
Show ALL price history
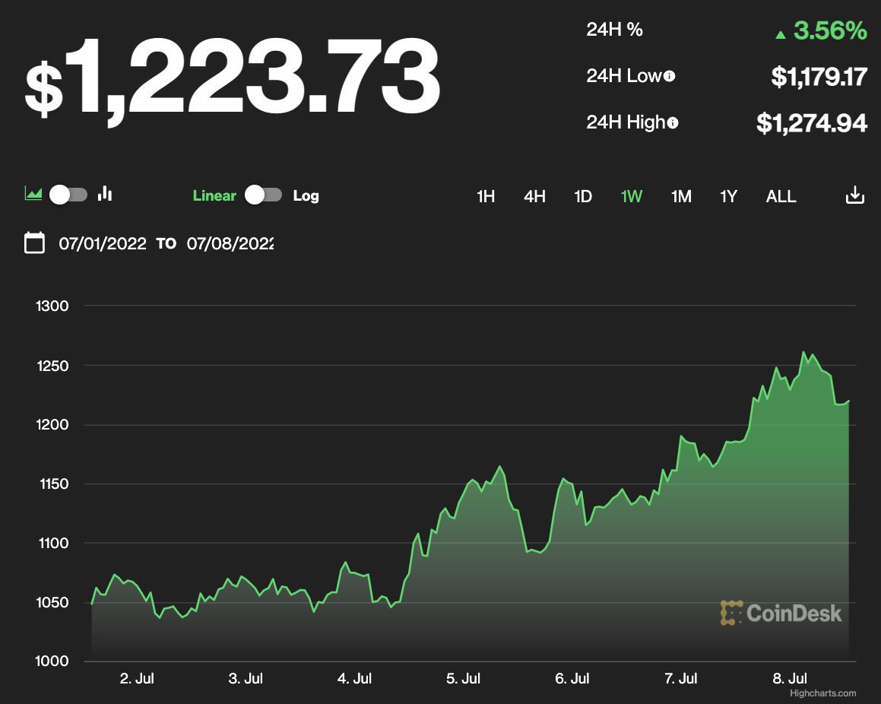pyautogui.click(x=781, y=196)
